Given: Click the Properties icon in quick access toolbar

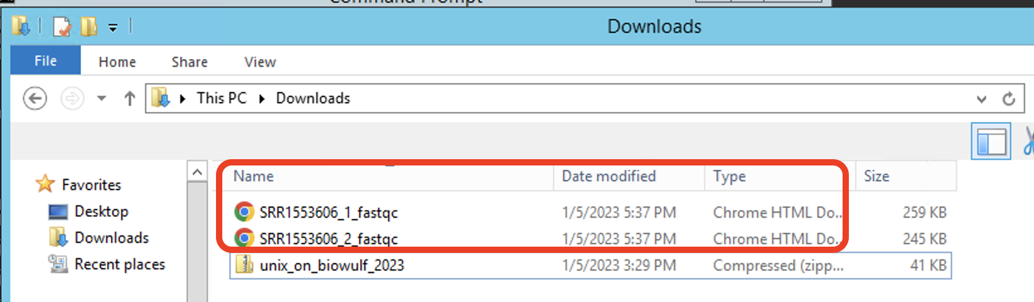Looking at the screenshot, I should point(62,26).
